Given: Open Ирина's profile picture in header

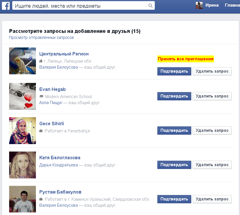Looking at the screenshot, I should [199, 5].
